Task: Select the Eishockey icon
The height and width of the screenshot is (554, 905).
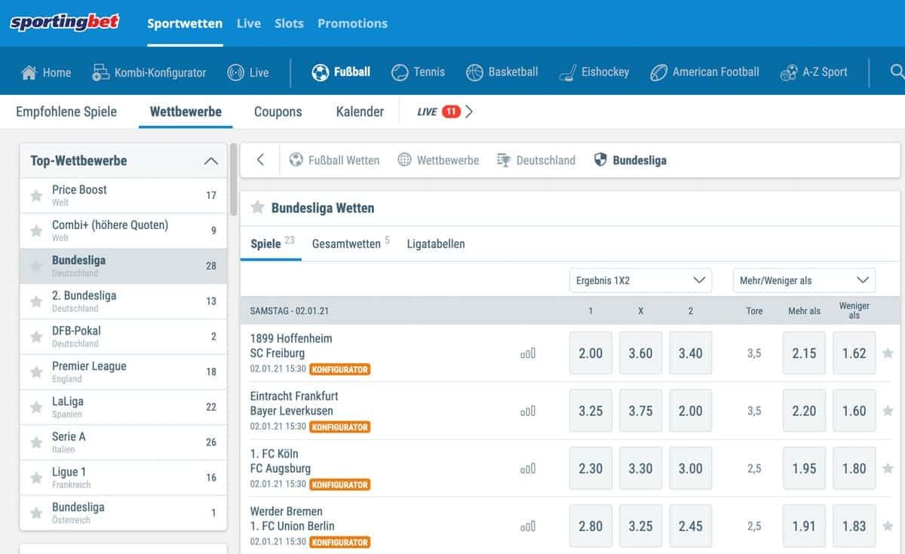Action: [x=566, y=72]
